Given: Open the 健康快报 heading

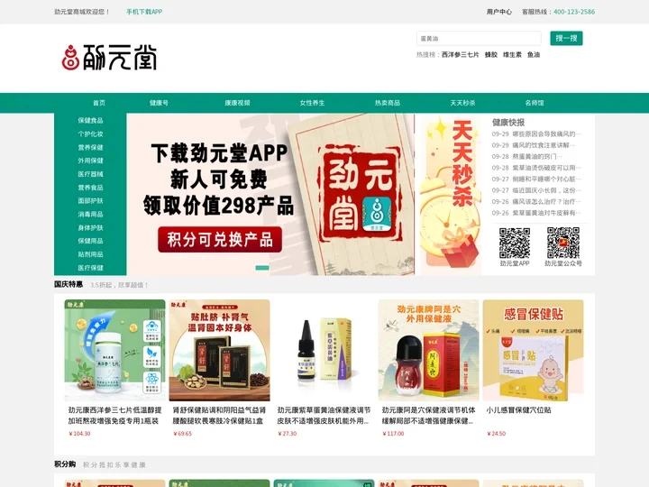Looking at the screenshot, I should [508, 122].
